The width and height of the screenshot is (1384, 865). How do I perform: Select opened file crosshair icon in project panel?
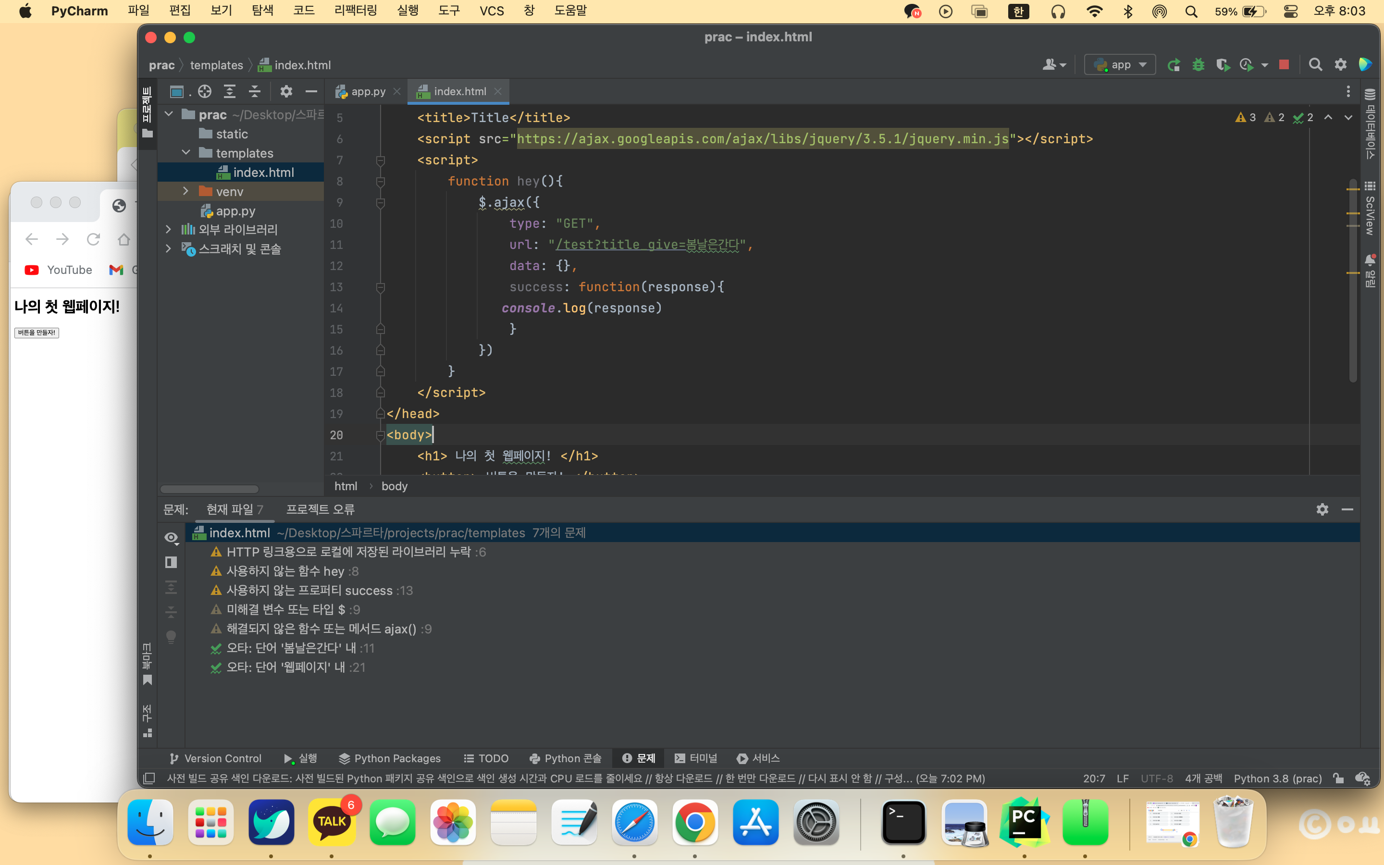(x=205, y=91)
